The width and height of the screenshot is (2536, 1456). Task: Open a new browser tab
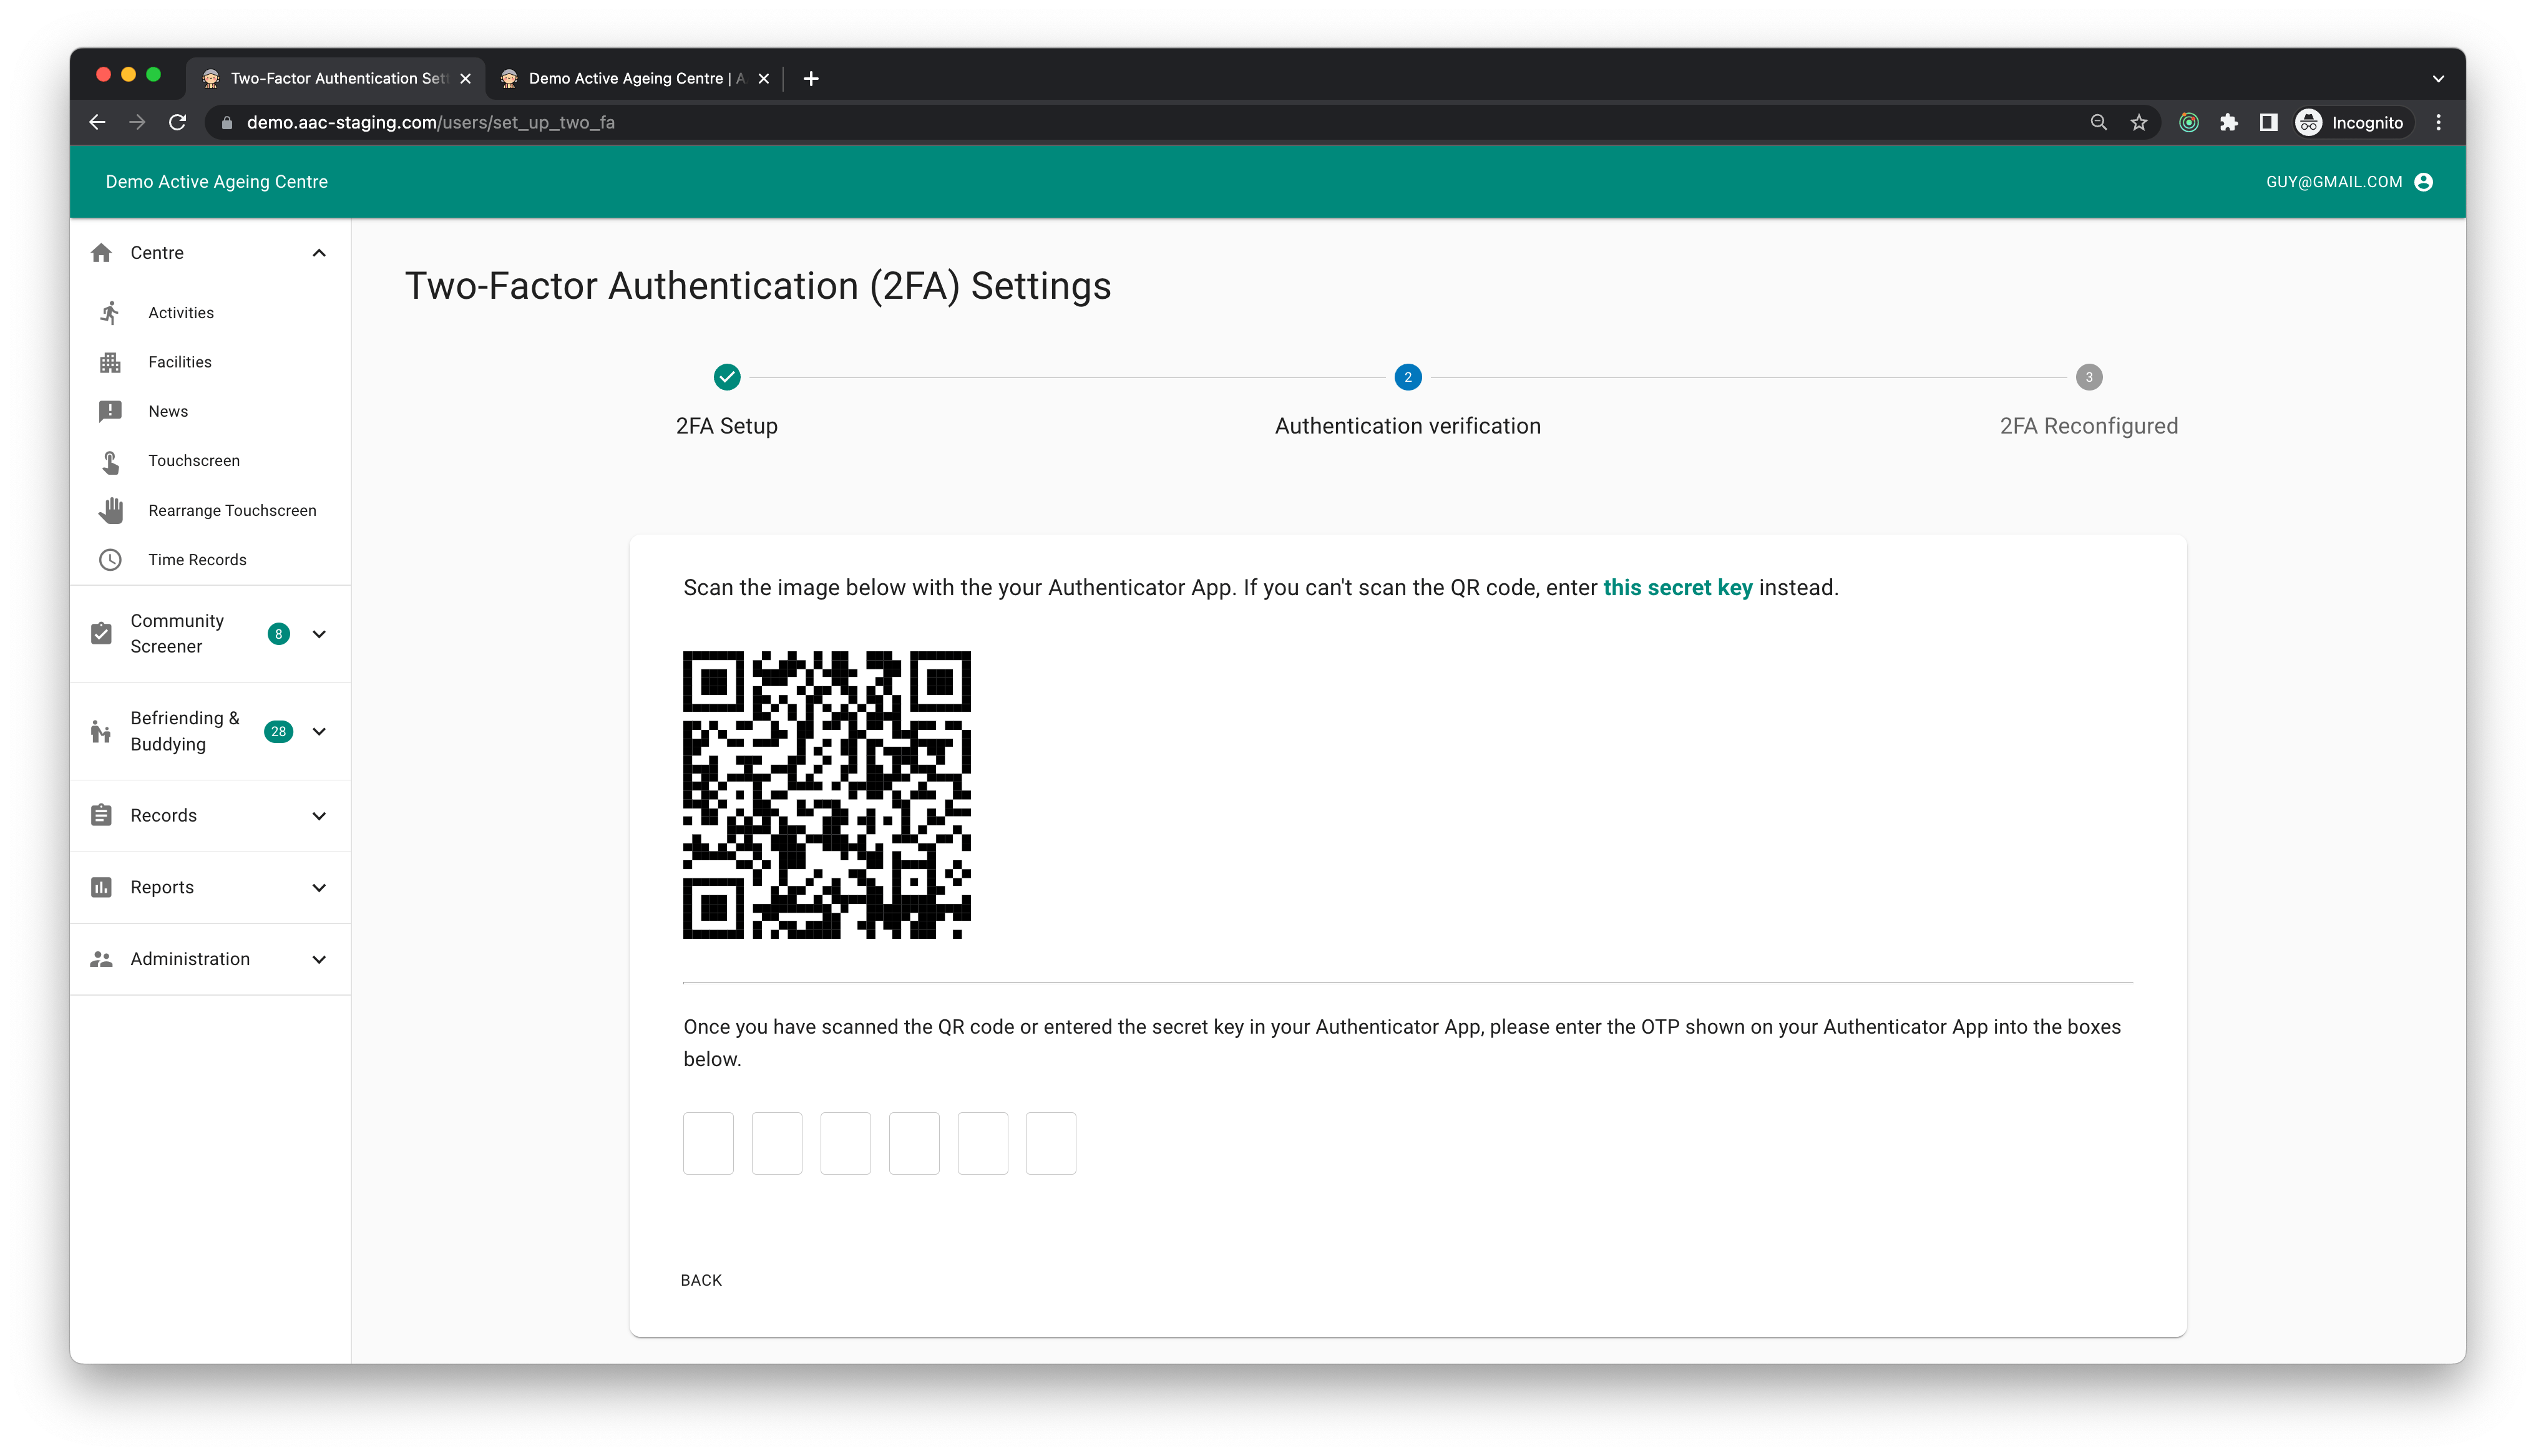pos(811,78)
